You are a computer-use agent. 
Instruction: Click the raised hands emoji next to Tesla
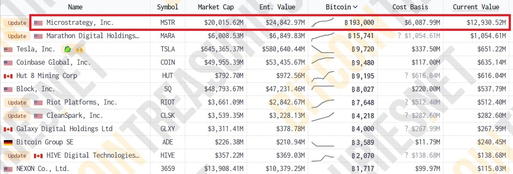pos(80,49)
